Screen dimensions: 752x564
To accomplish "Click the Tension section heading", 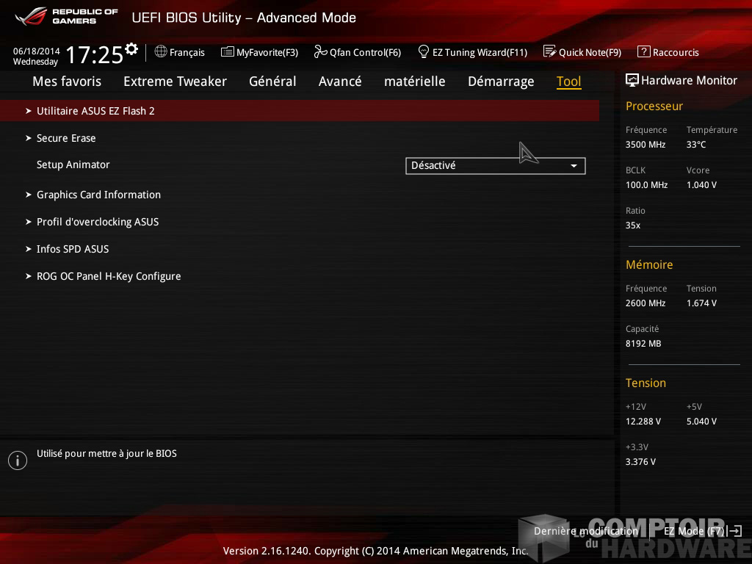I will pos(646,383).
